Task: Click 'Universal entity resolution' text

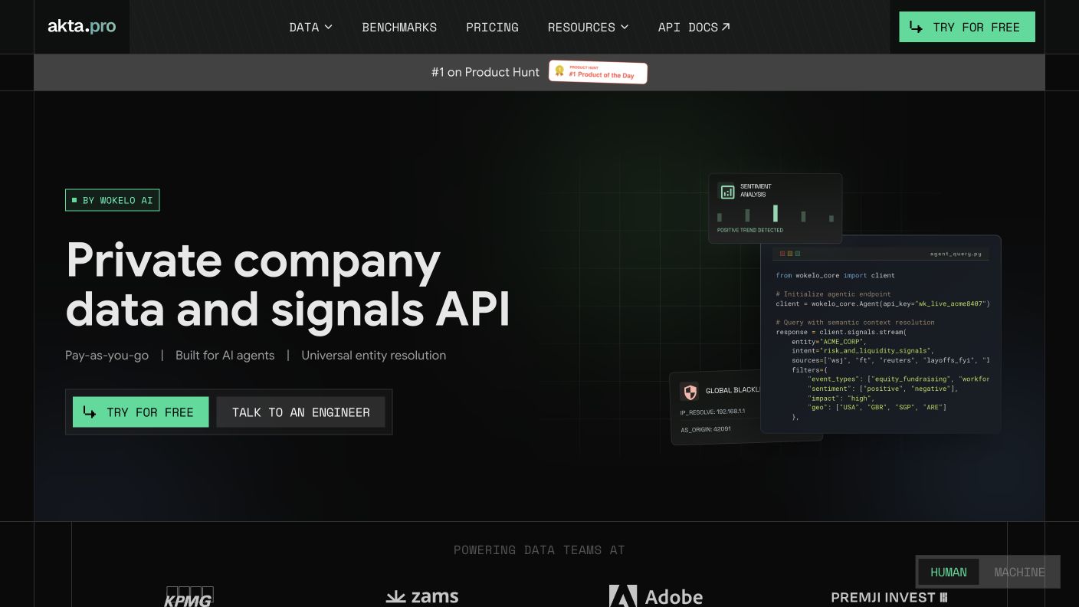Action: pos(373,355)
